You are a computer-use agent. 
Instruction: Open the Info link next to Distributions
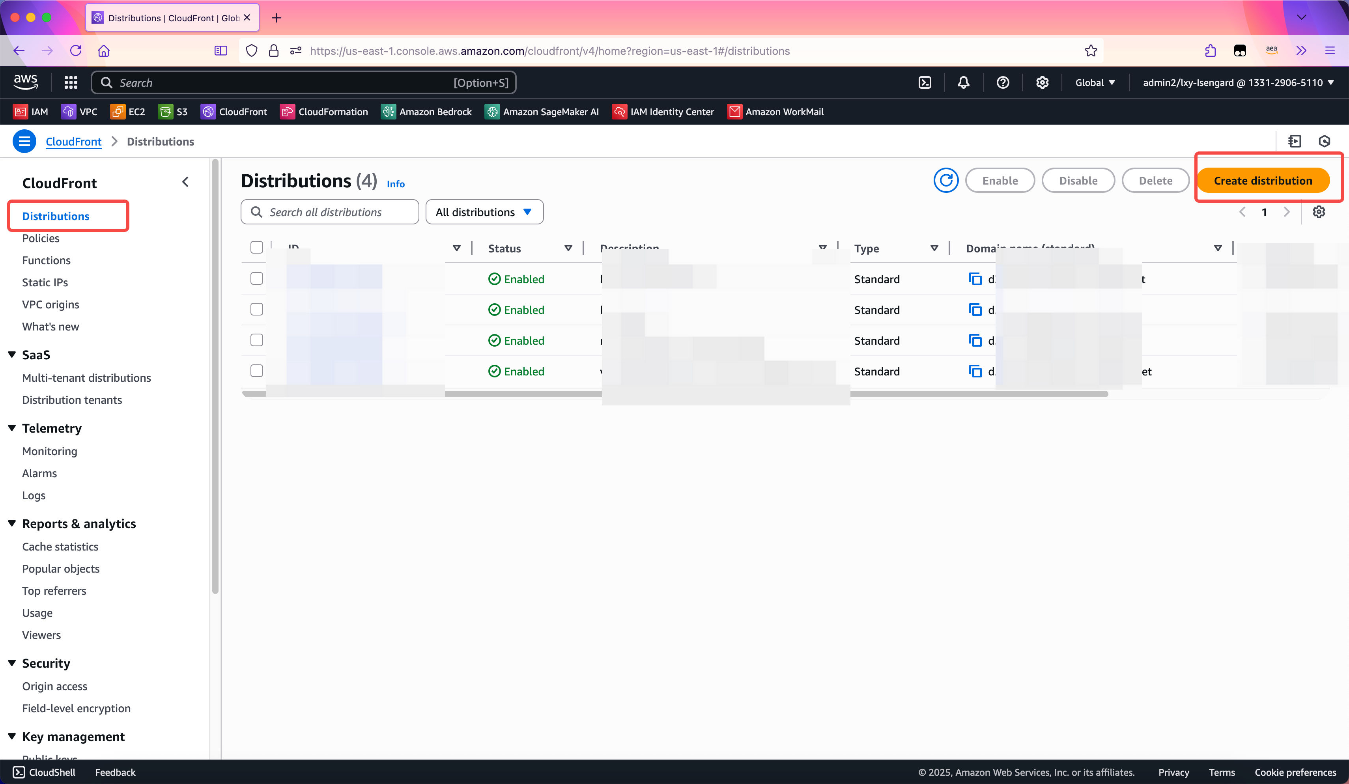[x=396, y=183]
